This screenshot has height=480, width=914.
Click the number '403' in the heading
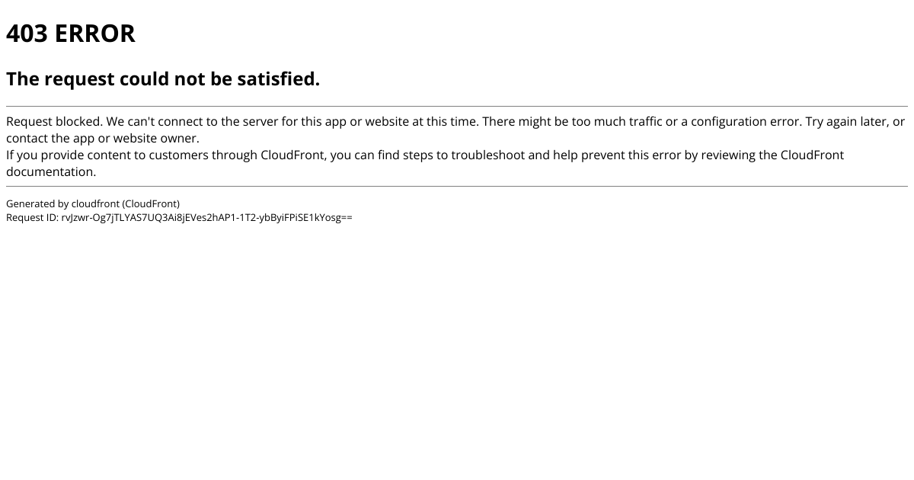coord(27,34)
